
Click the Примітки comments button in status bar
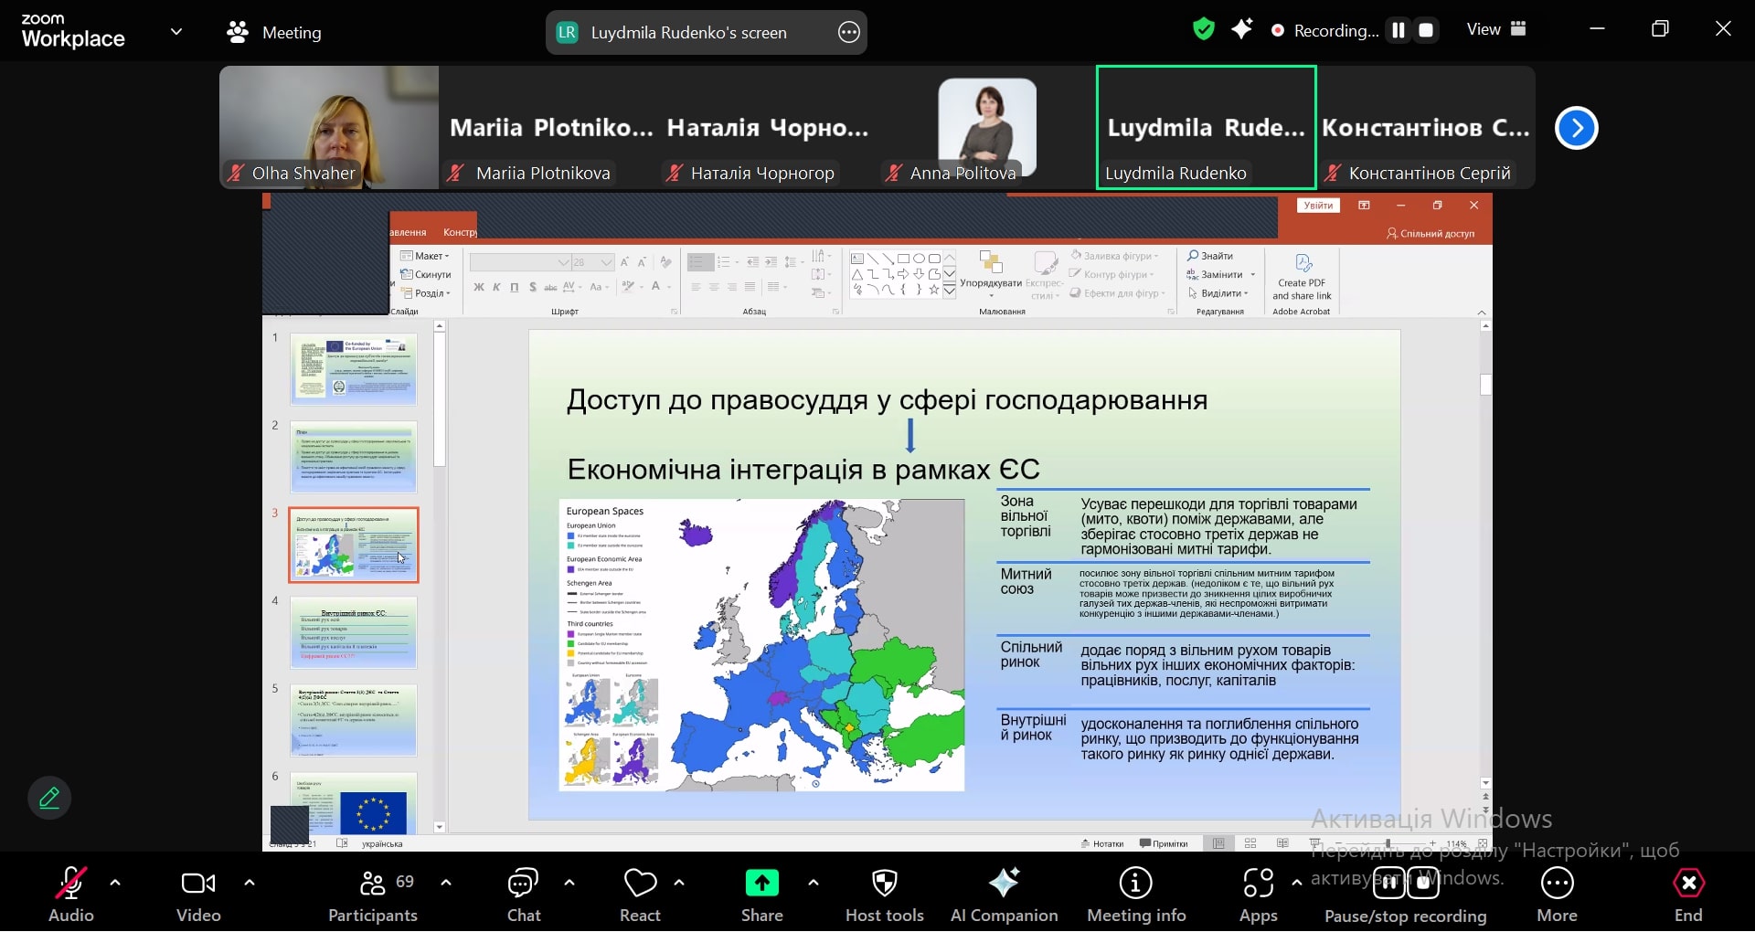[1164, 843]
